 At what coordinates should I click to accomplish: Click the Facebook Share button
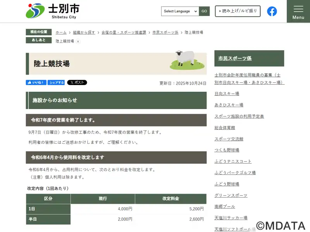[x=57, y=82]
